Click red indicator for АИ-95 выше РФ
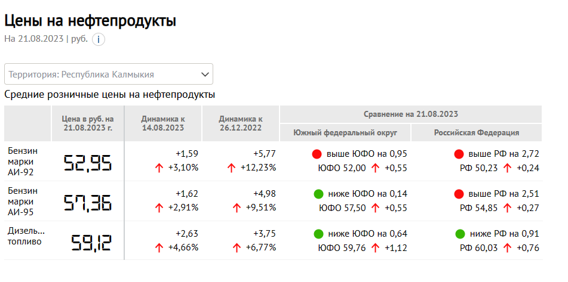 click(459, 194)
